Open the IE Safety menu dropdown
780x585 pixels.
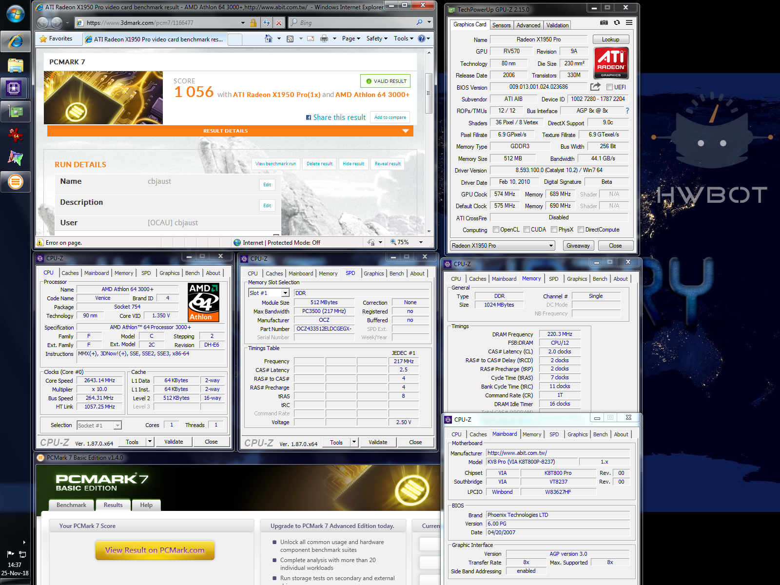pos(377,39)
